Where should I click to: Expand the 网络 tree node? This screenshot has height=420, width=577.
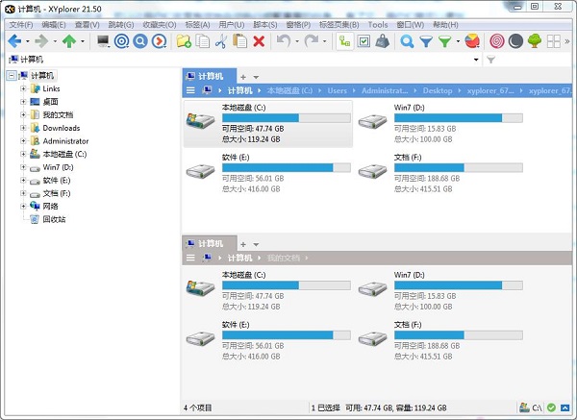(23, 207)
